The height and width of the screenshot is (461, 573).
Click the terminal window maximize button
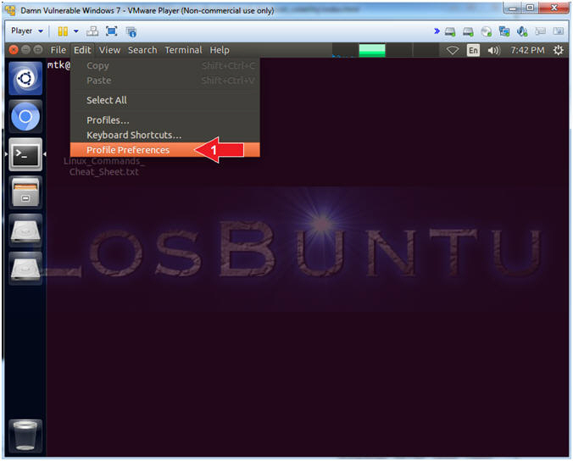[37, 50]
